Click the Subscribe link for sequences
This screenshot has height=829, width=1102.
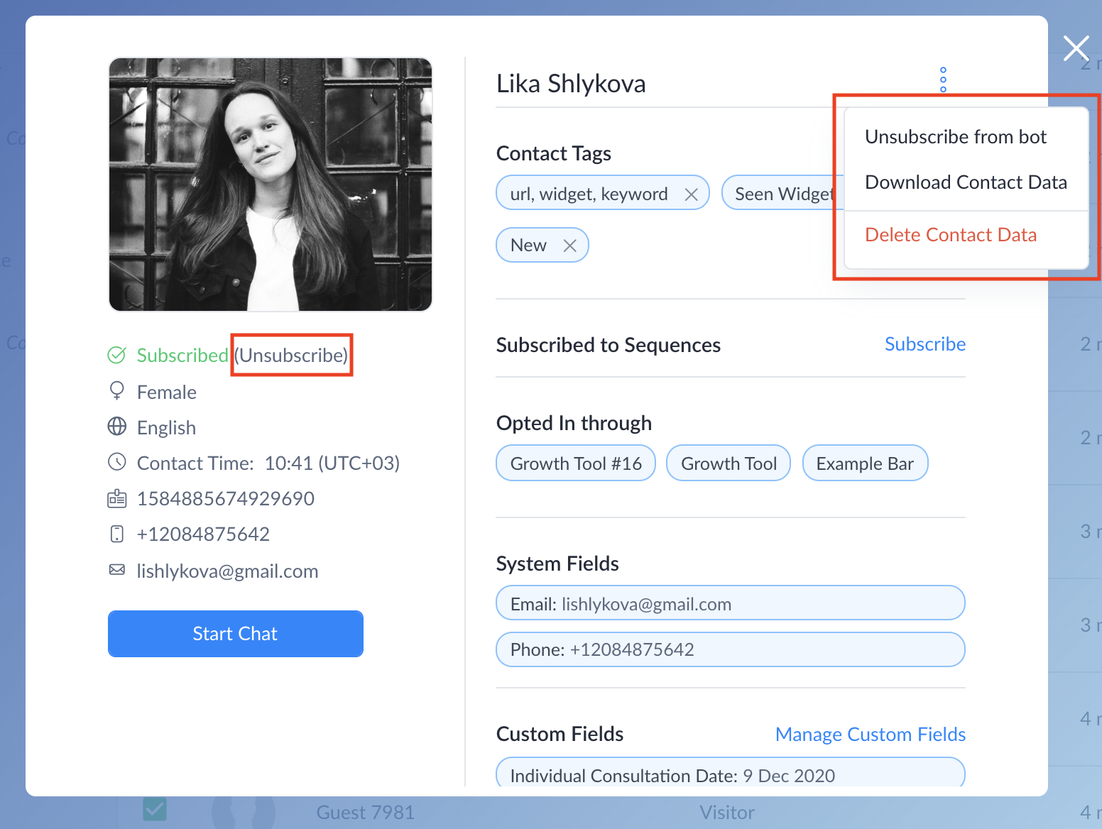(924, 344)
